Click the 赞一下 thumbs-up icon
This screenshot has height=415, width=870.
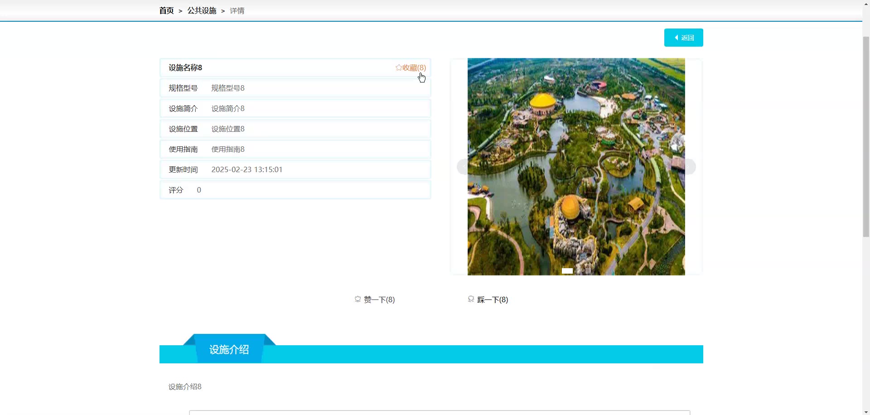(358, 299)
